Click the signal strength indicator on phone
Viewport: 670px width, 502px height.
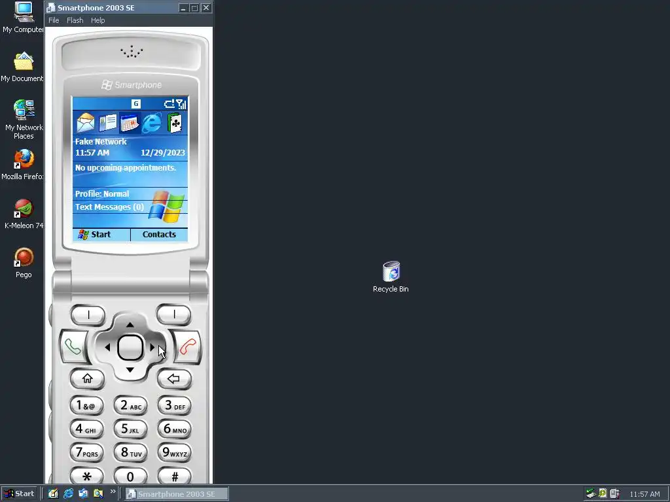pyautogui.click(x=181, y=104)
